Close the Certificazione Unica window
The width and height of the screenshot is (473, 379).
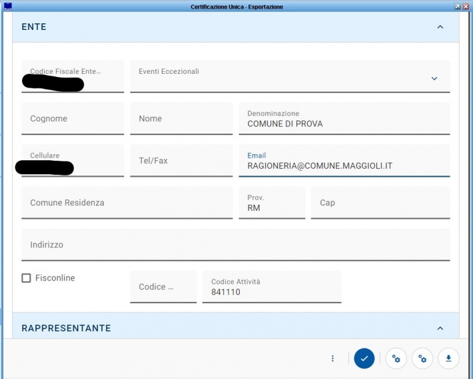(466, 6)
